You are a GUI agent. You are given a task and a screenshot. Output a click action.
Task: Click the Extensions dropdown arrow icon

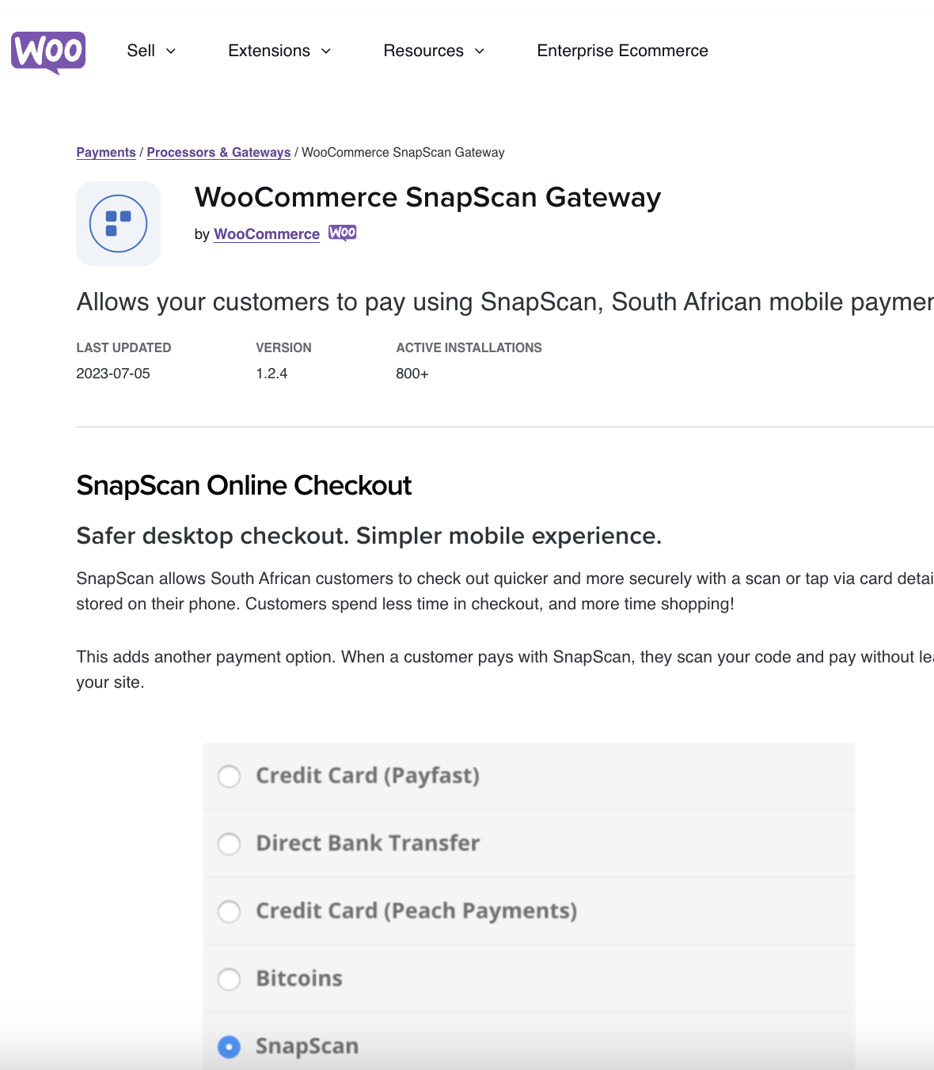point(325,51)
